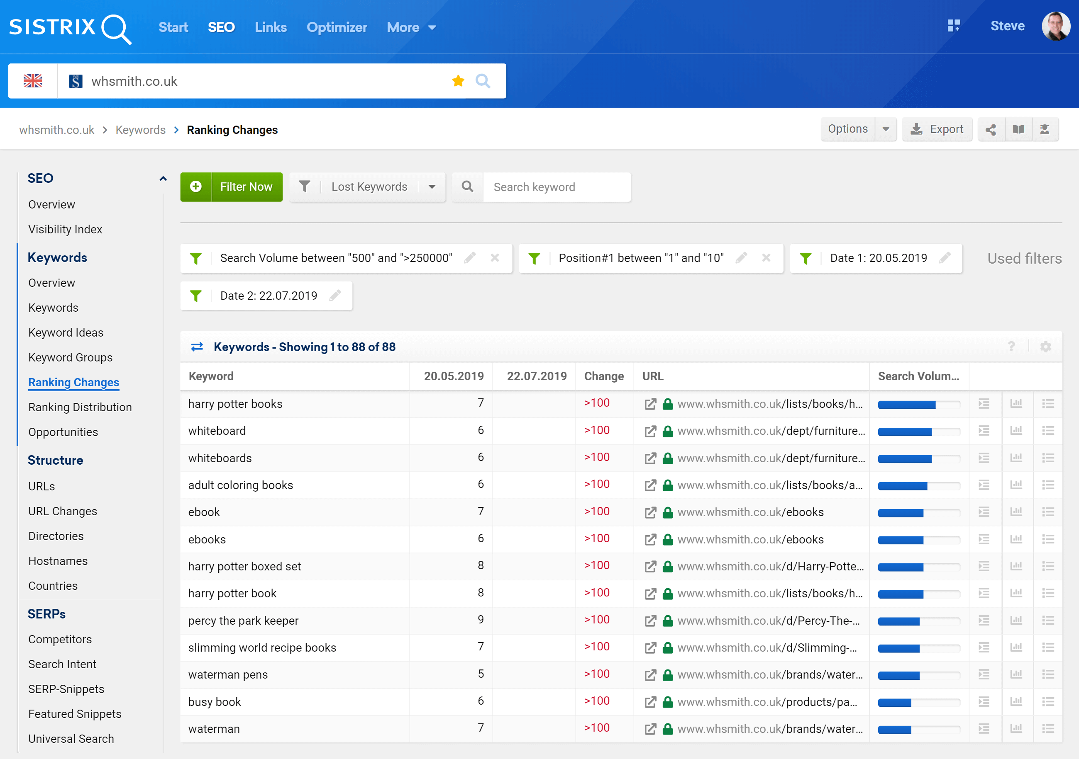Click search volume bar for harry potter books
Screen dimensions: 1079x759
919,405
